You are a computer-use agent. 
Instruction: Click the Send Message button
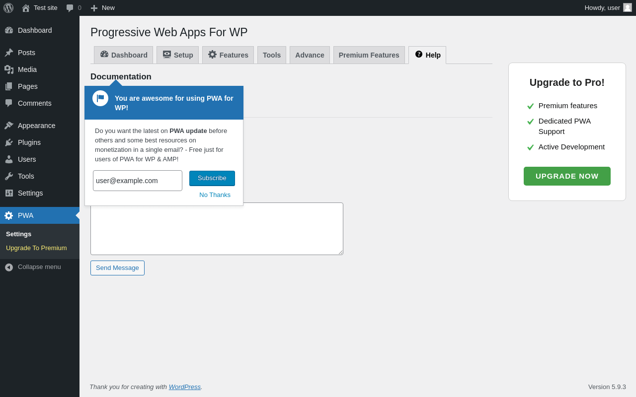point(117,268)
